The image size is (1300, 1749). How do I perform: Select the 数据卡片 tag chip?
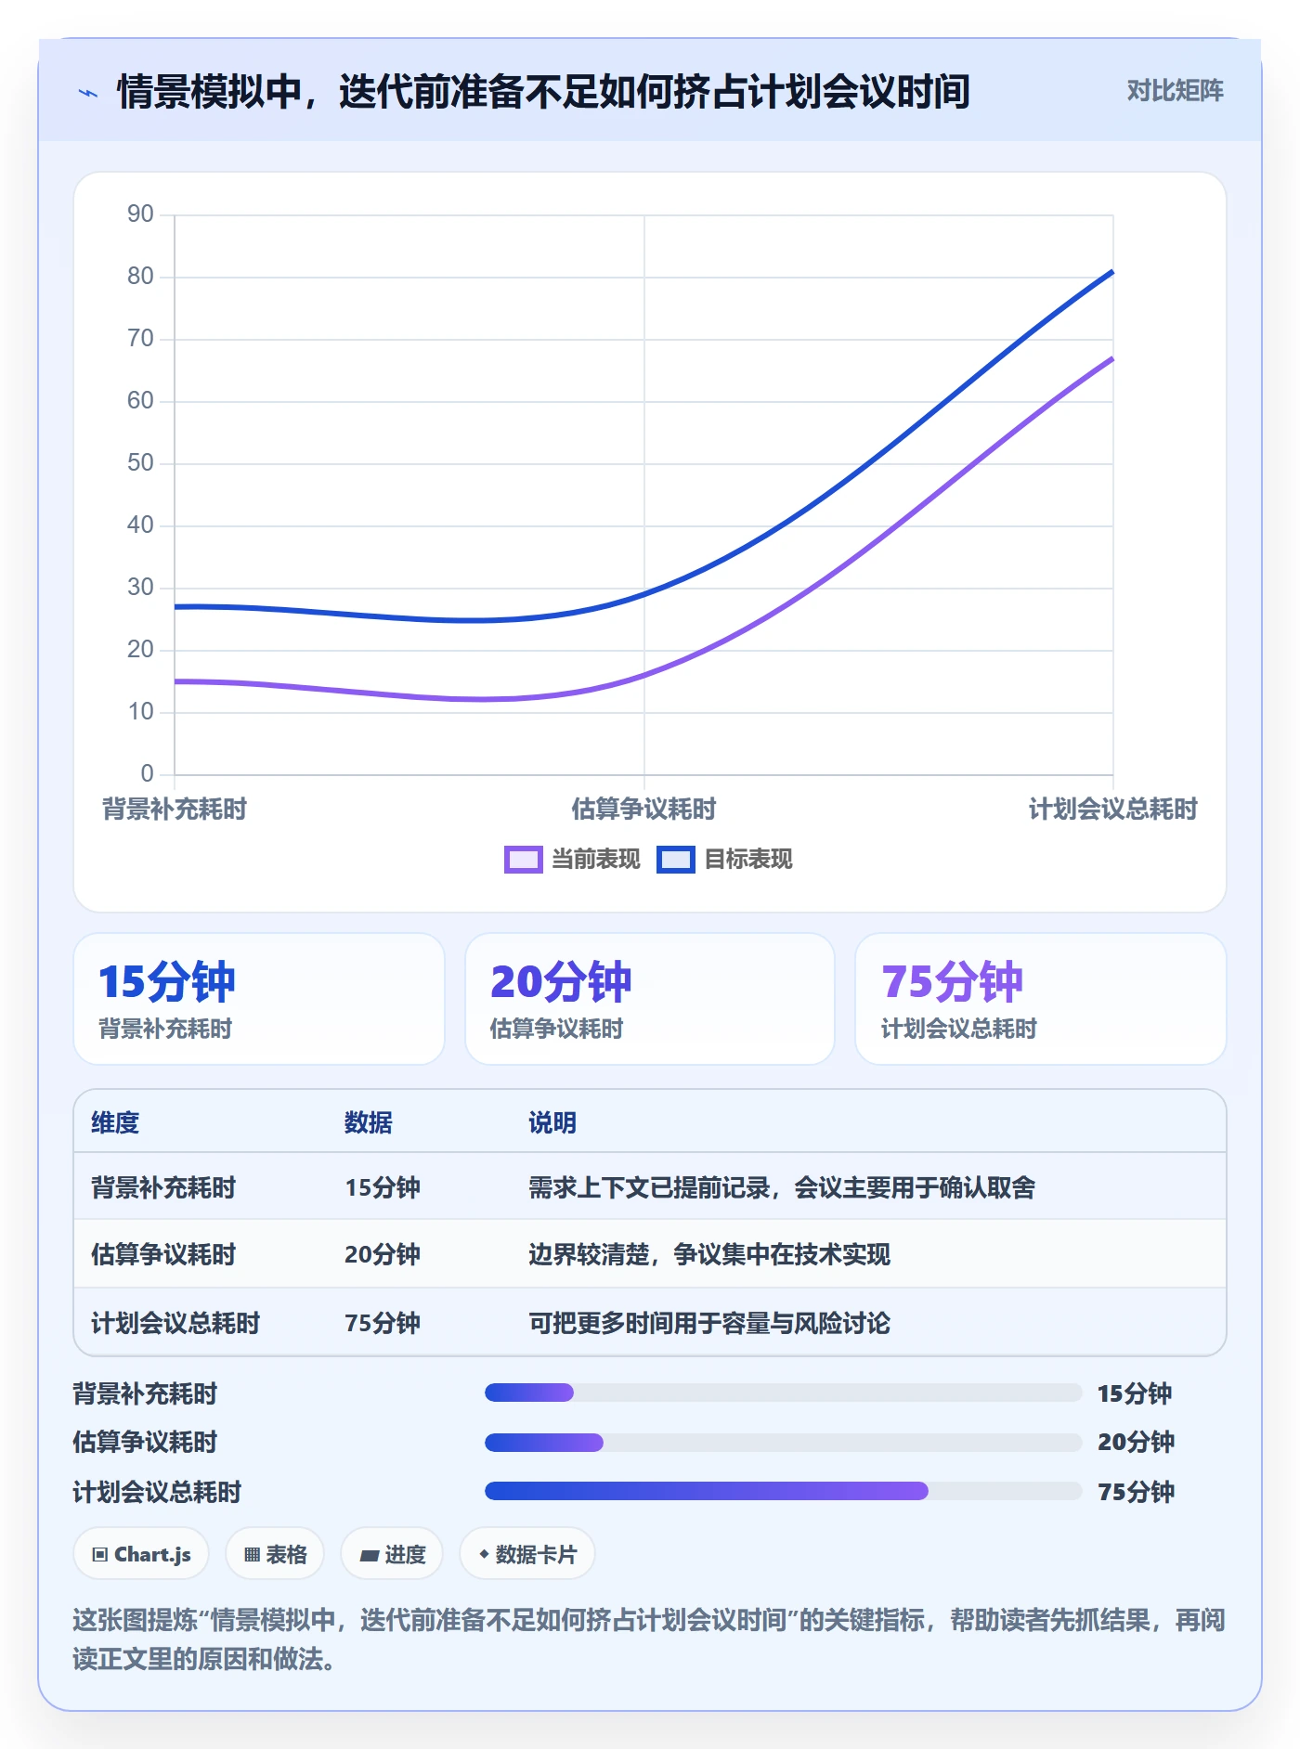[527, 1554]
